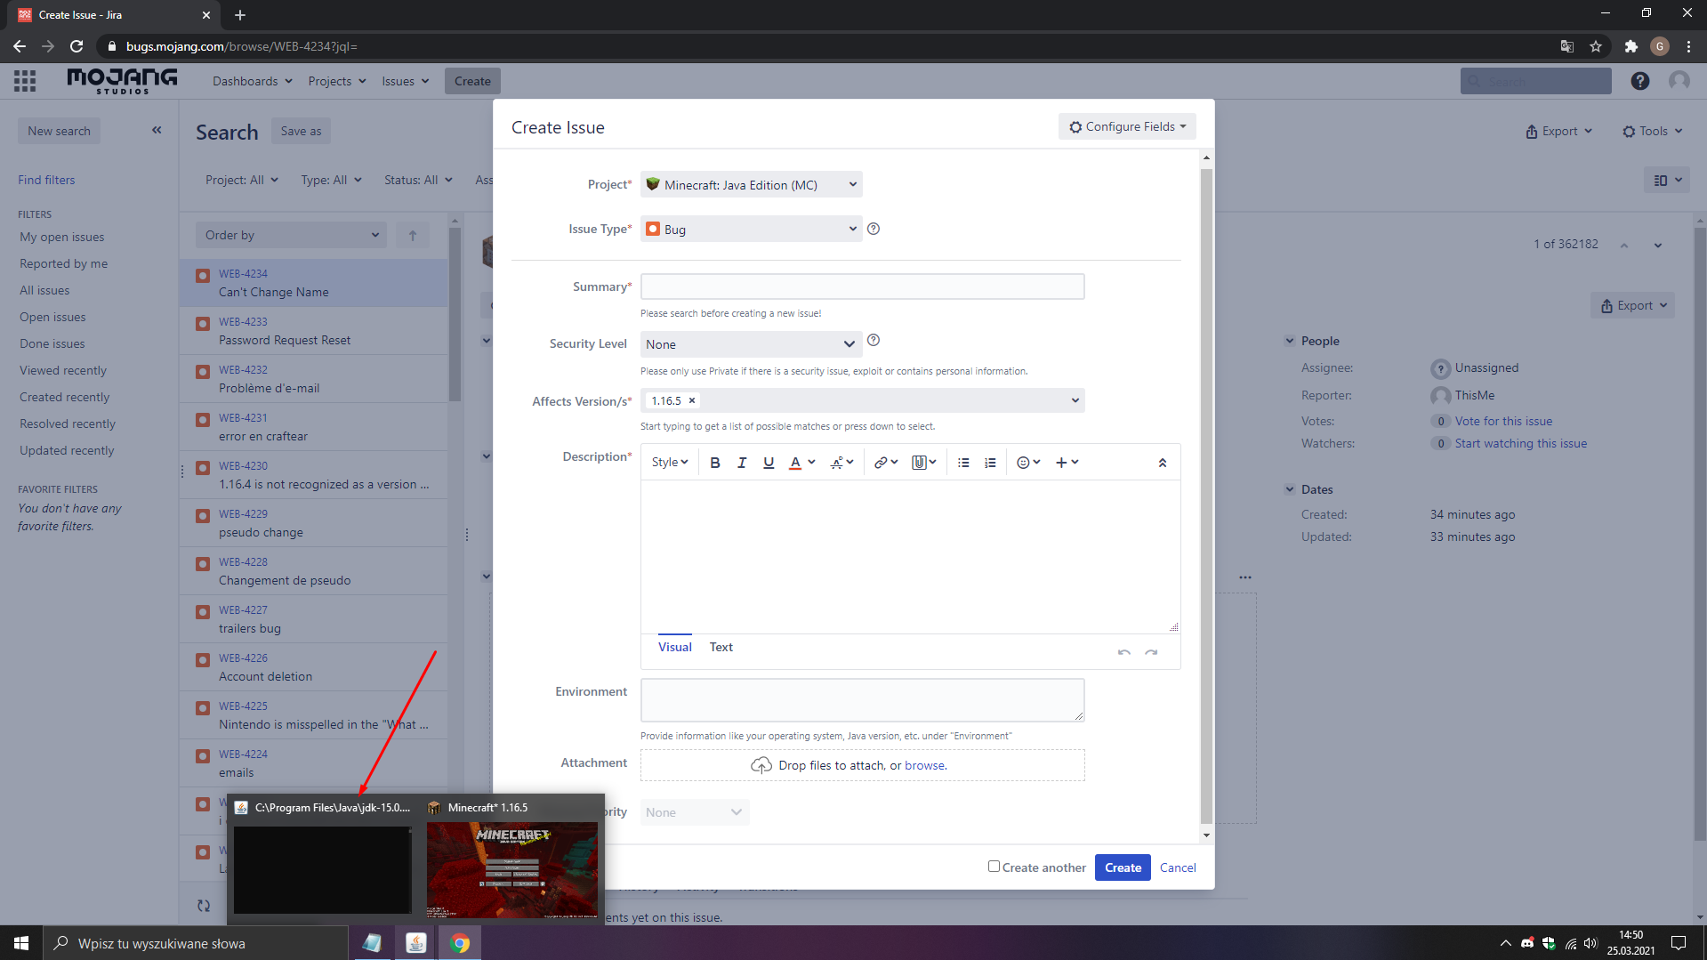
Task: Click the Bold formatting icon
Action: pos(714,463)
